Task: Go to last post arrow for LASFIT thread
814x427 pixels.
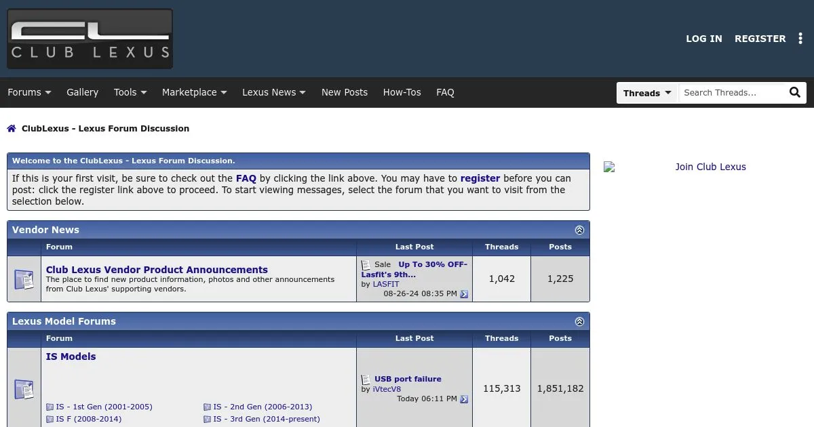Action: [464, 294]
